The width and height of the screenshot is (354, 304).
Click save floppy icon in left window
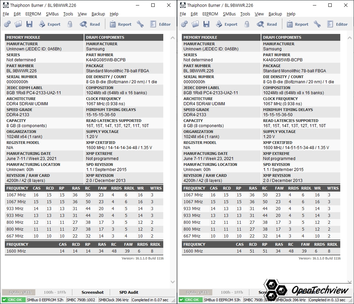point(29,24)
